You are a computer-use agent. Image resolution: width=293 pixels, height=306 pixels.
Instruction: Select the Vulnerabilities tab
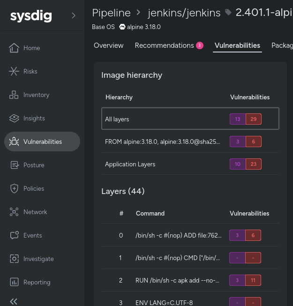[x=237, y=45]
